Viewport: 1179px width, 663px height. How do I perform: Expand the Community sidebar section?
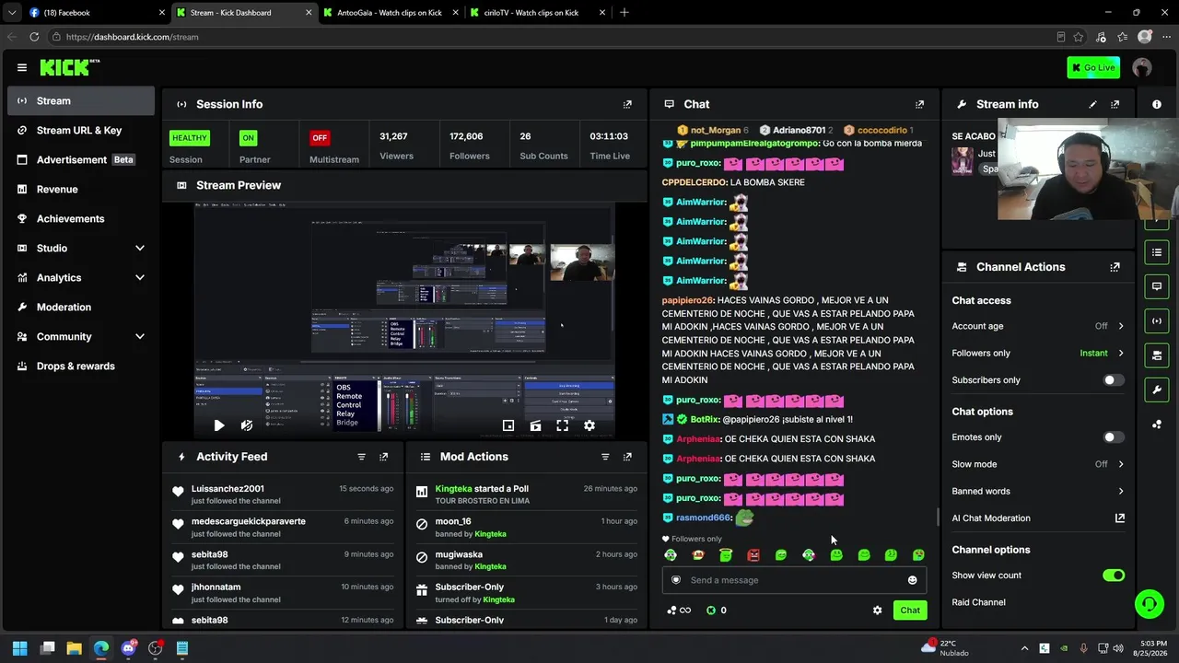(x=81, y=337)
